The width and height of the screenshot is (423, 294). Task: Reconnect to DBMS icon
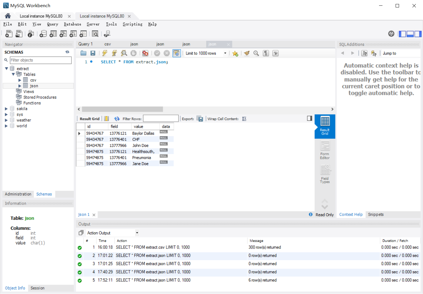click(x=107, y=34)
